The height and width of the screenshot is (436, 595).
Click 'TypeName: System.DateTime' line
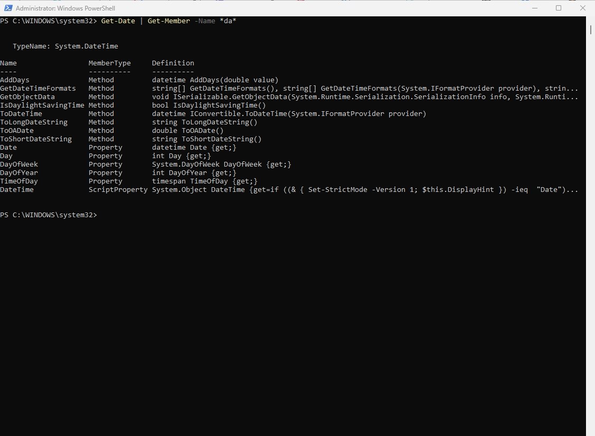coord(65,46)
